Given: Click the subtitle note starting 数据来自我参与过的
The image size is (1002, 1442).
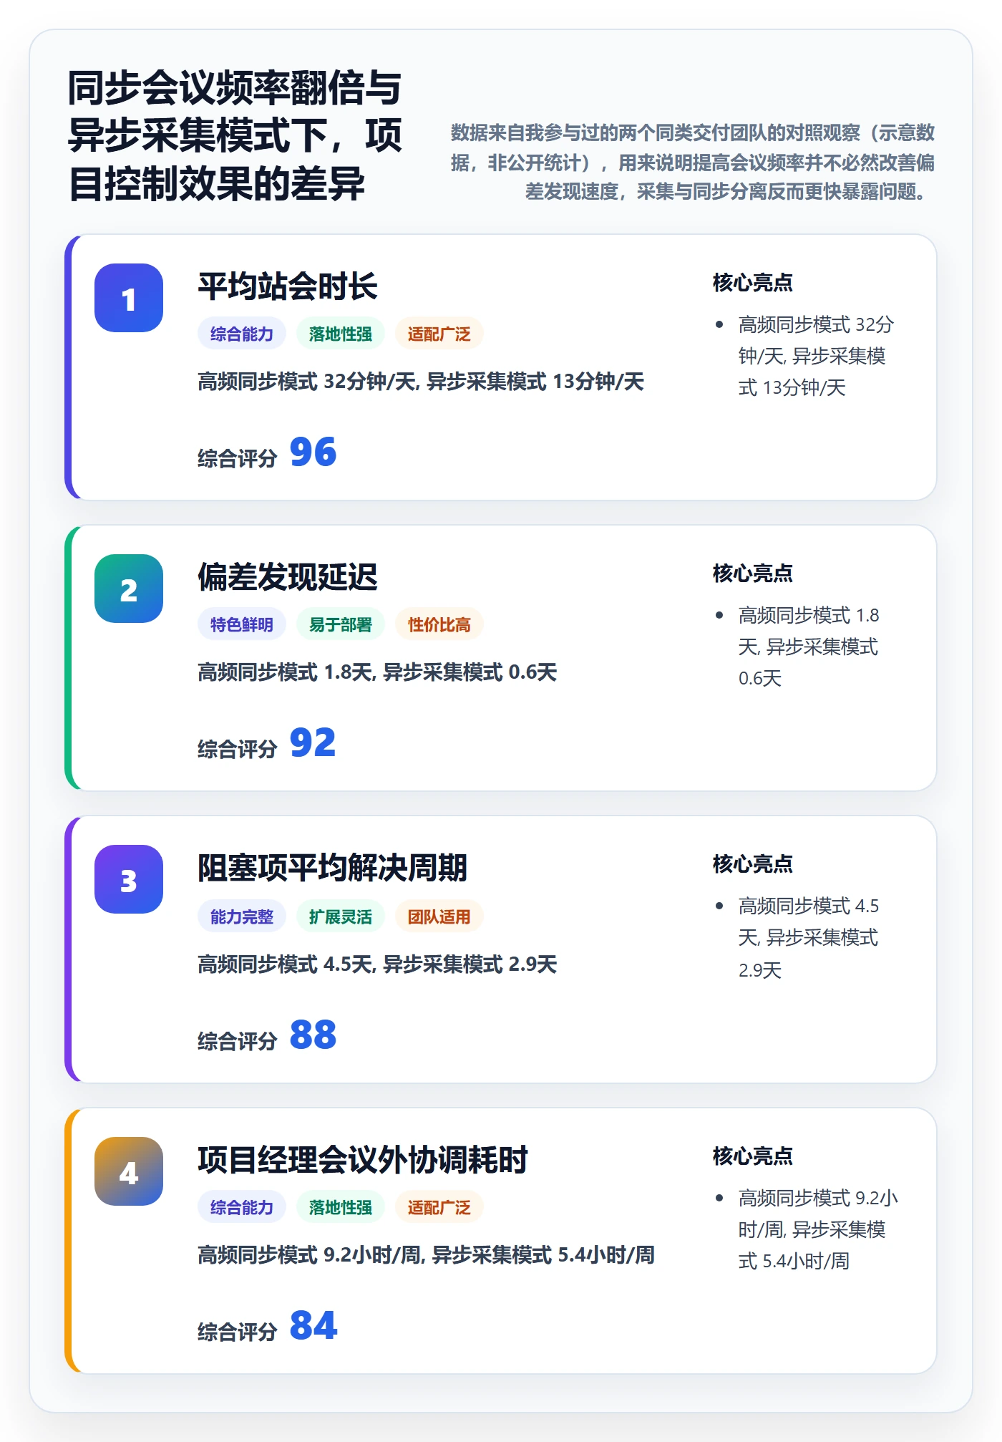Looking at the screenshot, I should [x=693, y=162].
